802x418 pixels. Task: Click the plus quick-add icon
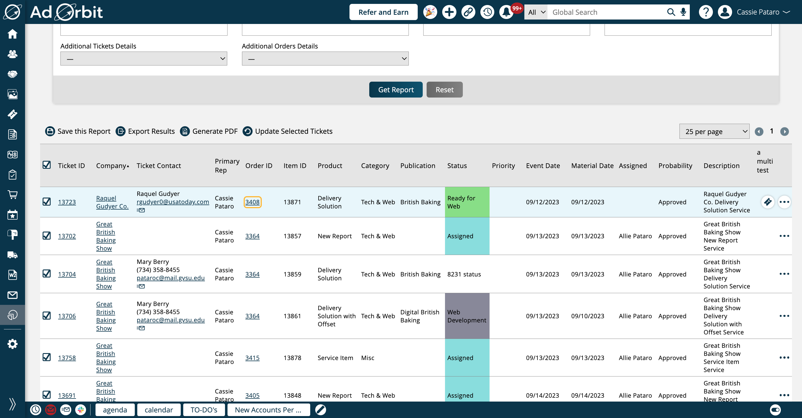pyautogui.click(x=449, y=12)
